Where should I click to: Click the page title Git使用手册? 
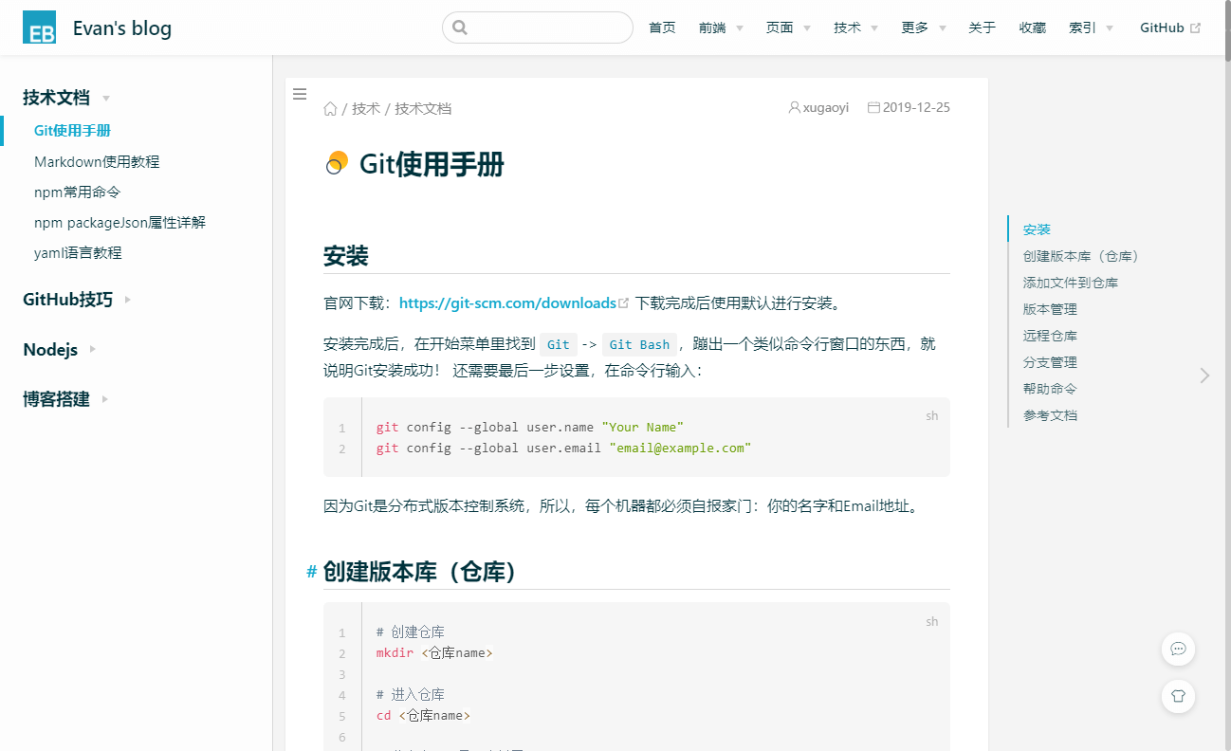point(432,164)
